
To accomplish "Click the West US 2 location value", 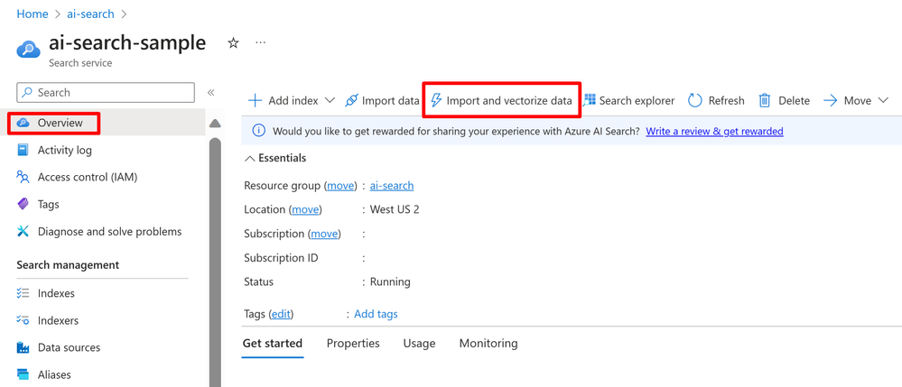I will coord(395,209).
